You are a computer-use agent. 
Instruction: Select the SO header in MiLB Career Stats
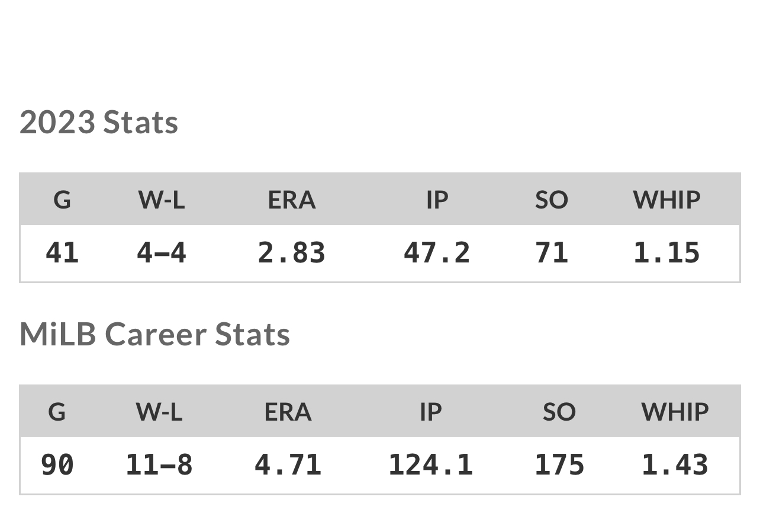click(x=559, y=412)
